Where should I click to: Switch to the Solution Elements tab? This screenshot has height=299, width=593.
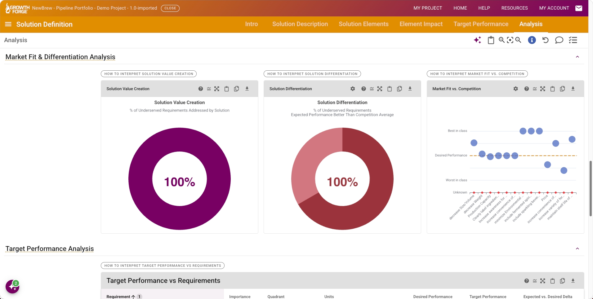point(363,24)
